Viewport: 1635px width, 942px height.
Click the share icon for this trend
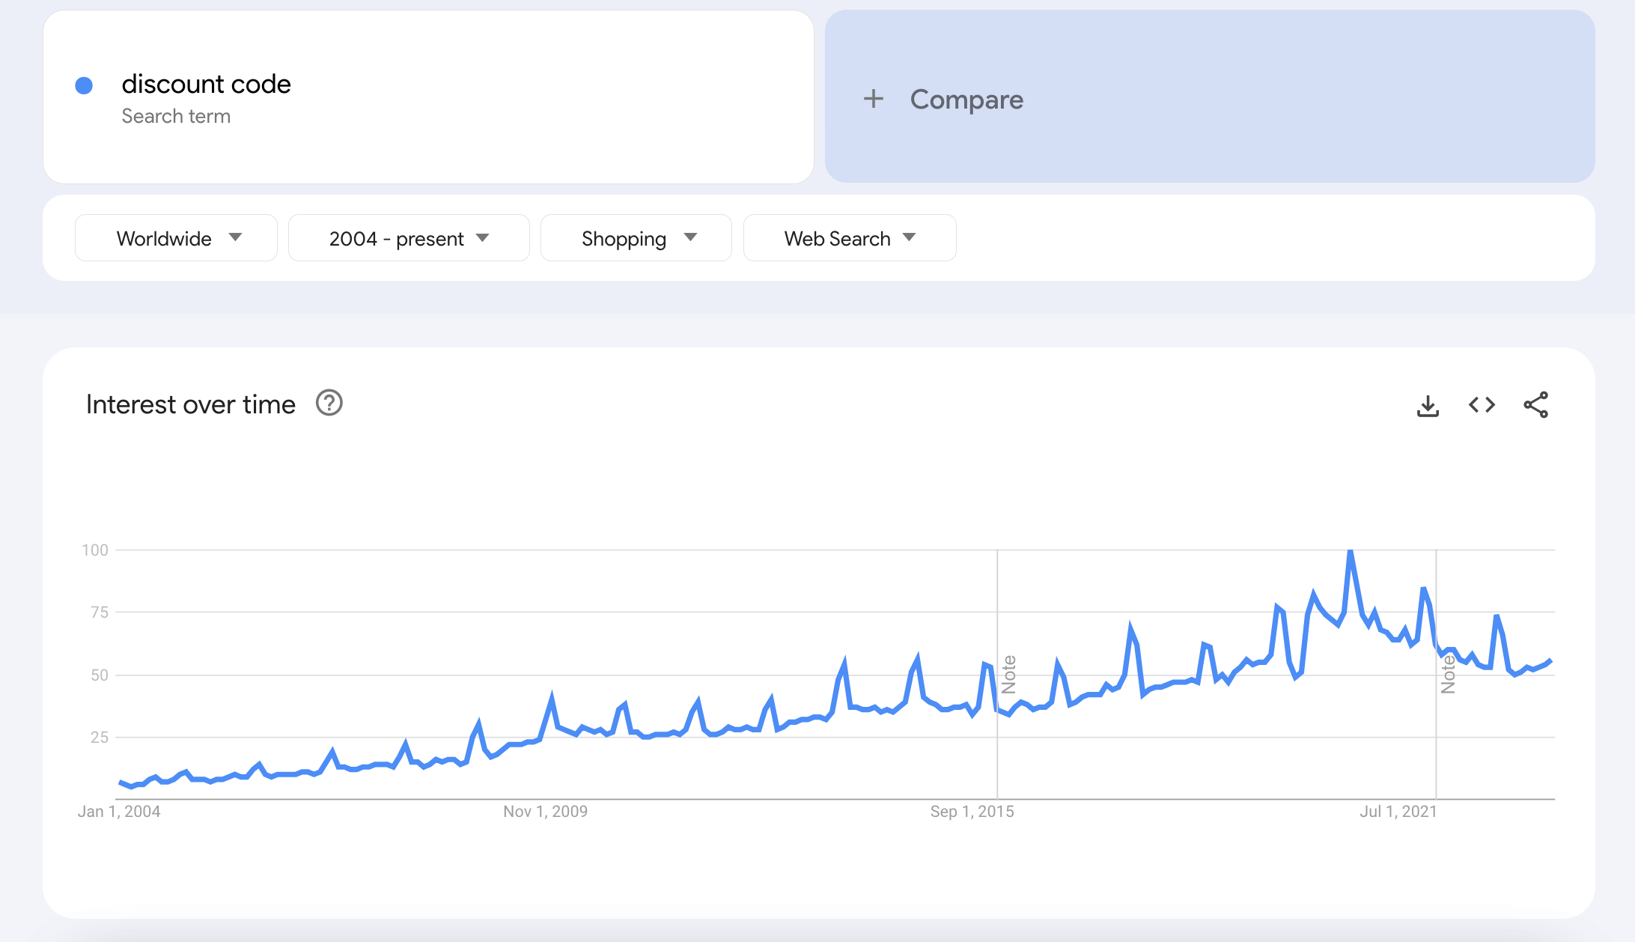tap(1538, 404)
